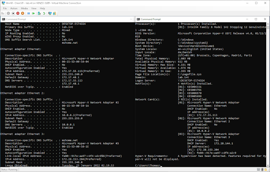
Task: Click the 'Lease Obtained' line in left prompt
Action: coord(59,165)
